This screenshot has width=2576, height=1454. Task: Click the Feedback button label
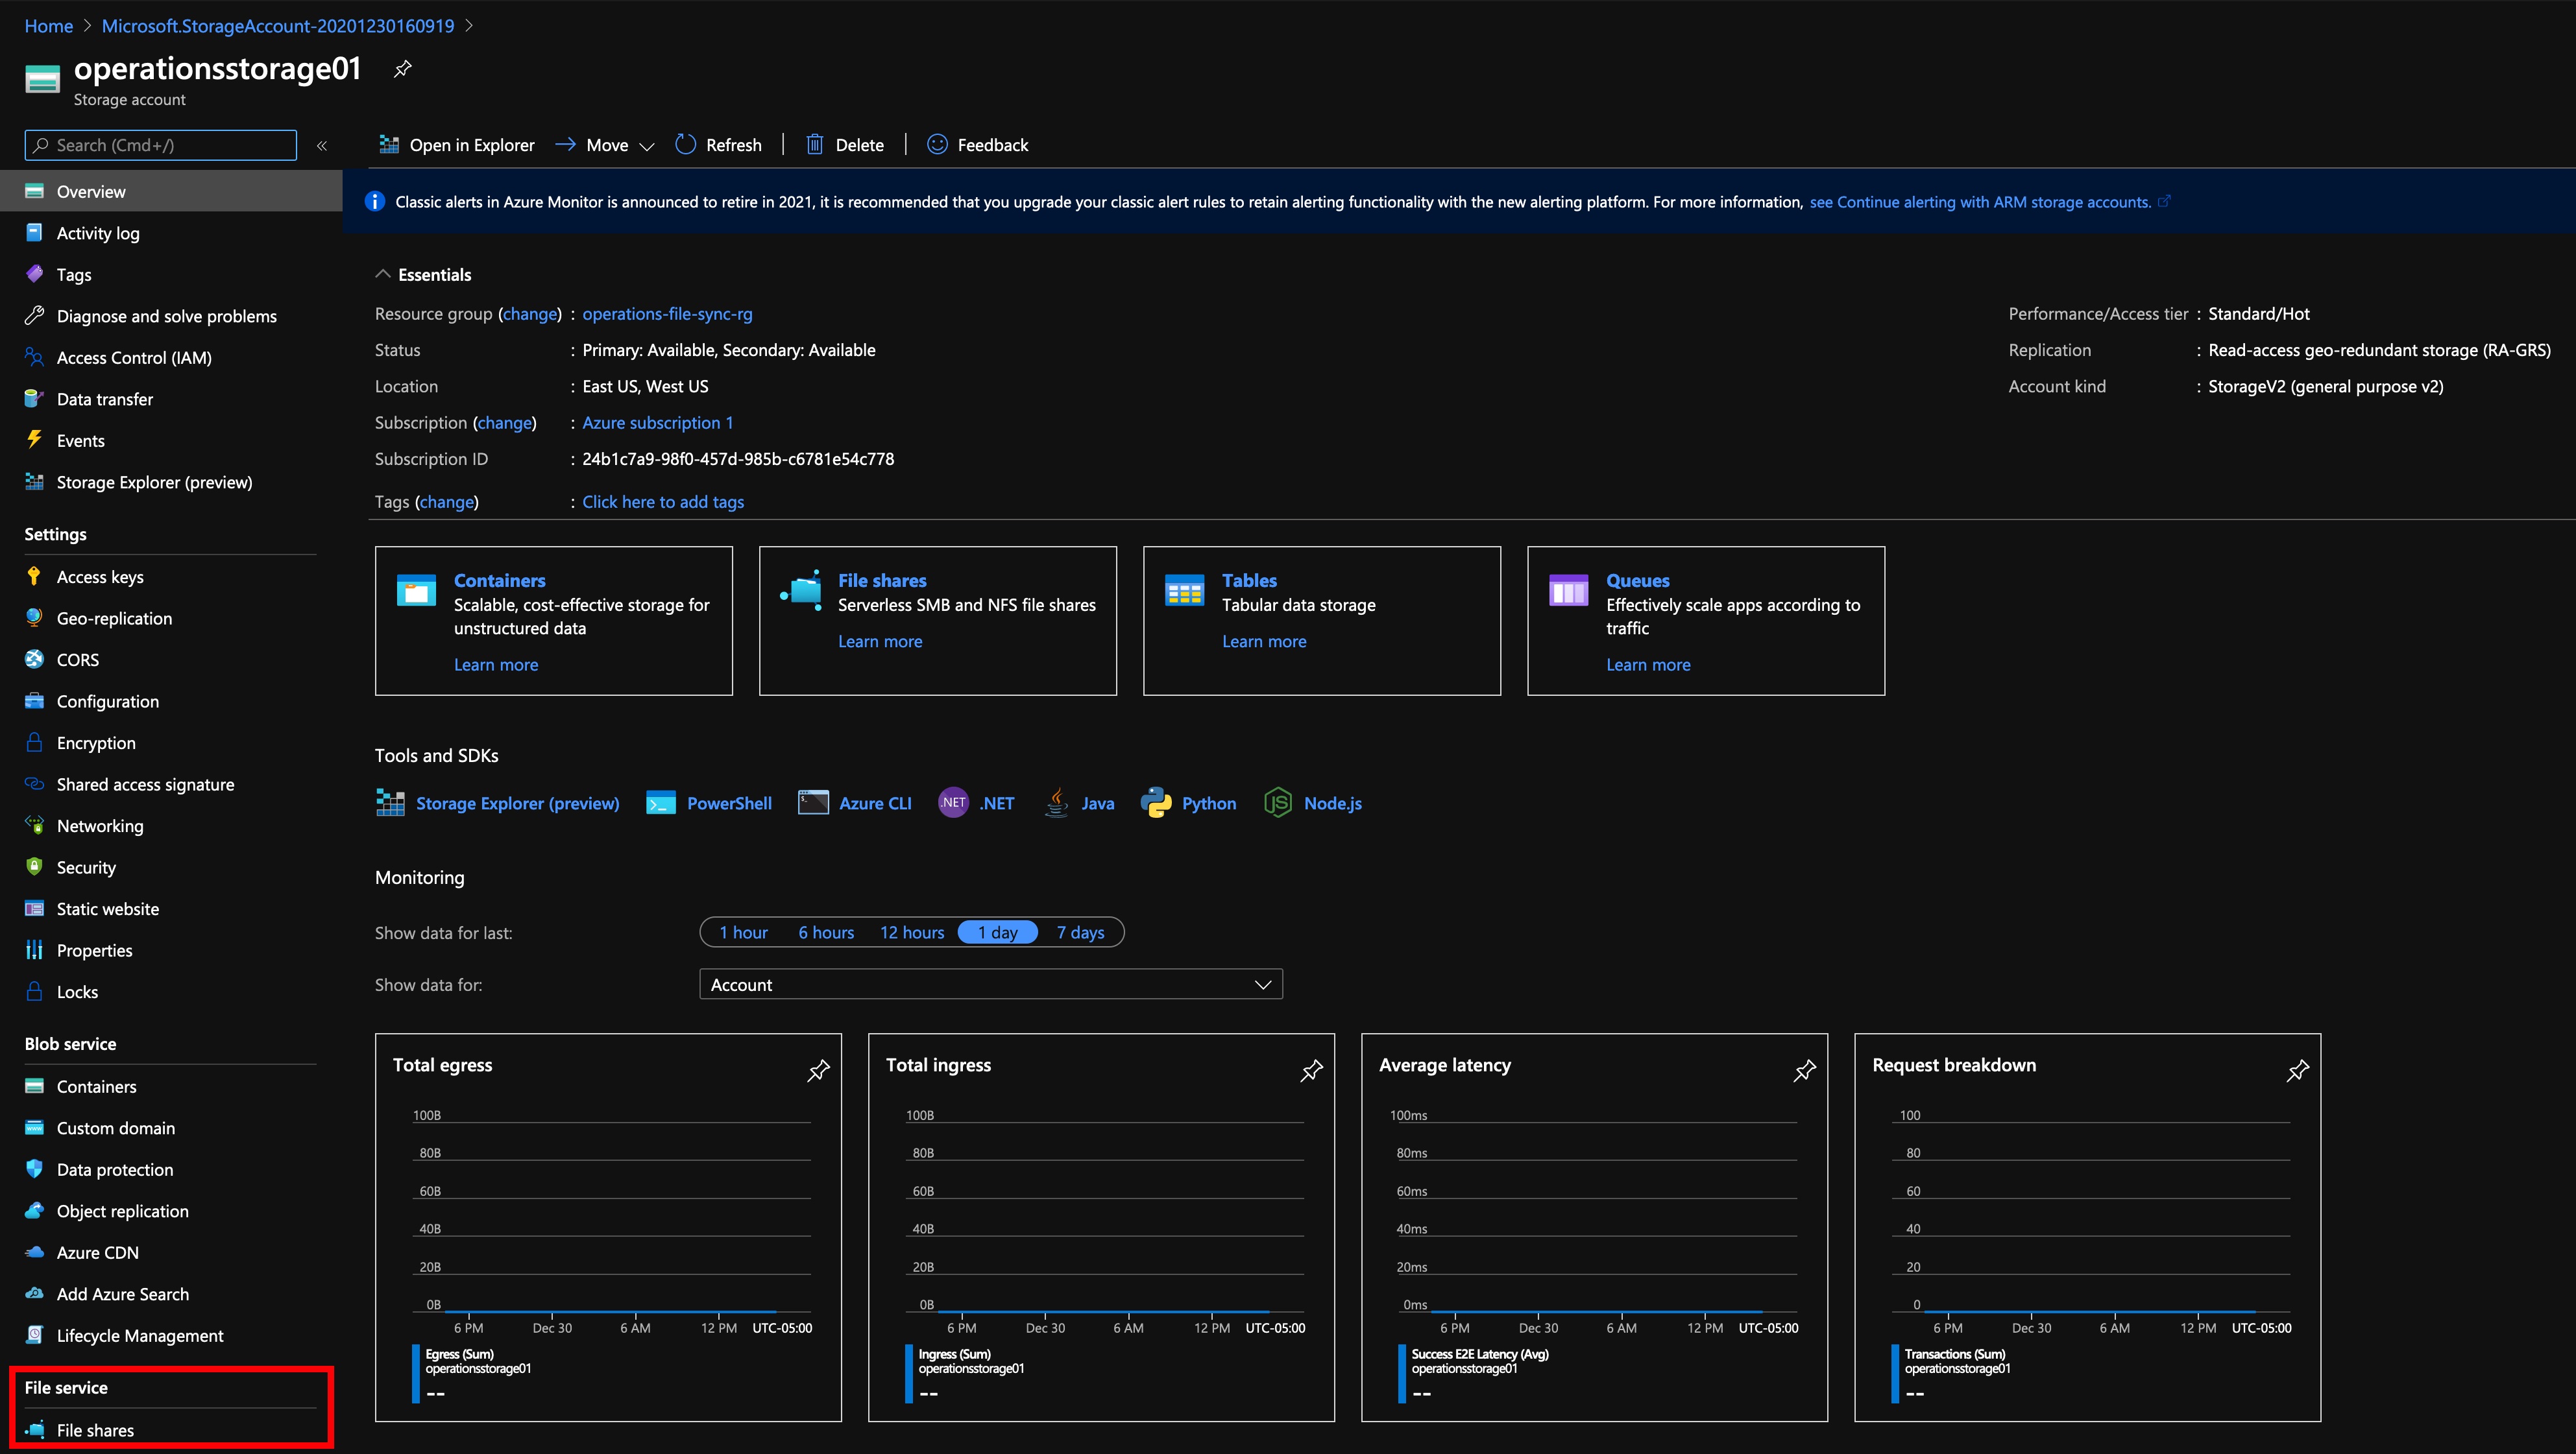click(992, 145)
